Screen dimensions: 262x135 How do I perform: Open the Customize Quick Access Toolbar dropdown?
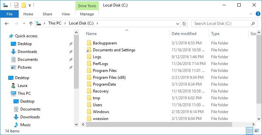point(30,6)
